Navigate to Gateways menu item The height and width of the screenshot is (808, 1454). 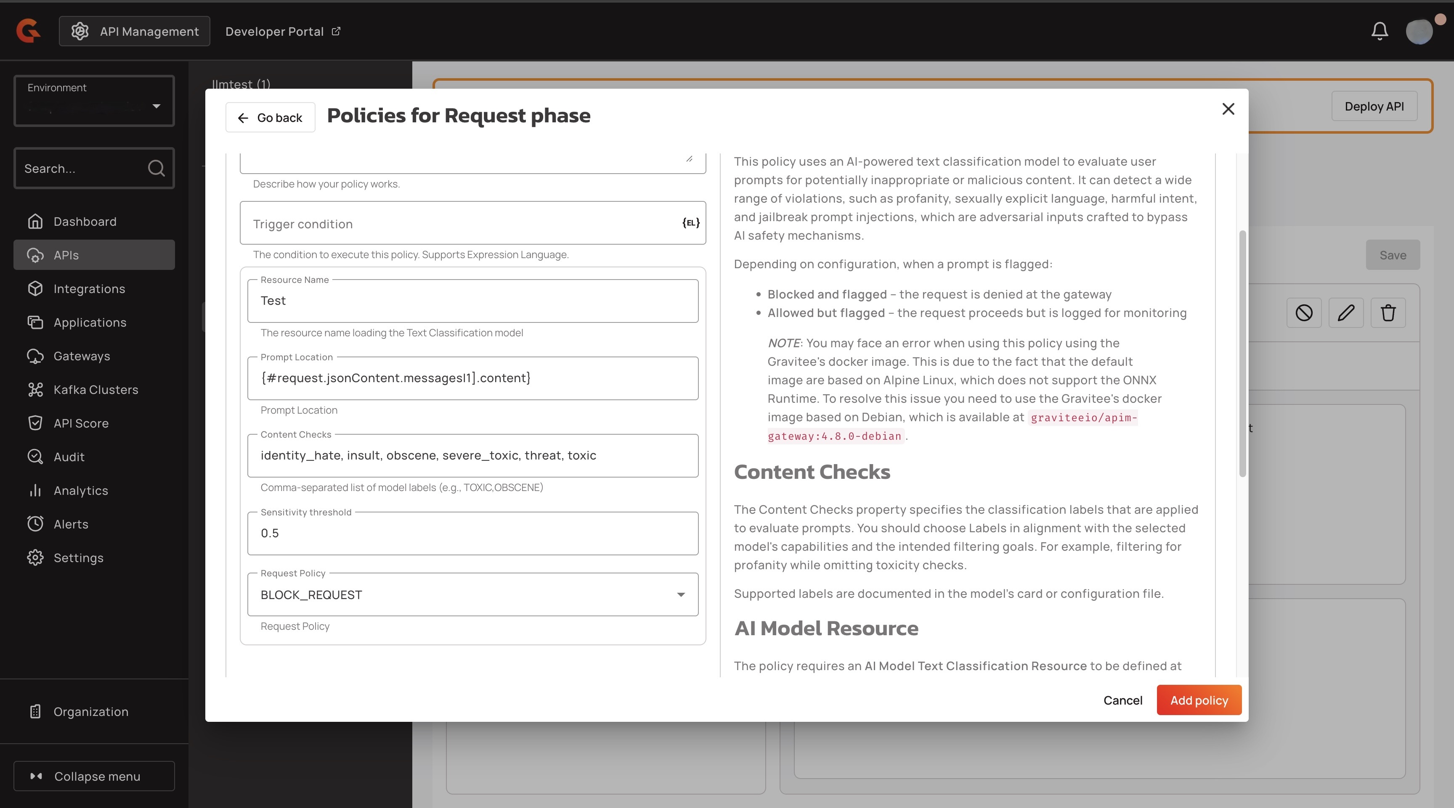81,356
